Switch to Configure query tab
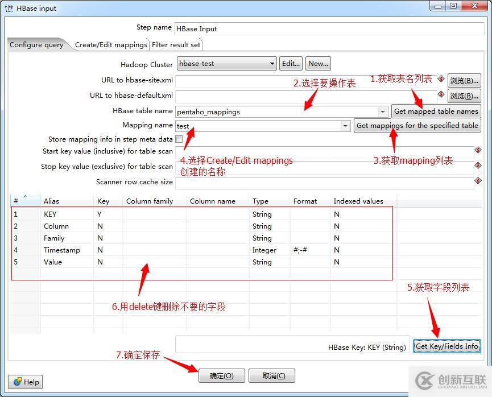 [x=36, y=45]
